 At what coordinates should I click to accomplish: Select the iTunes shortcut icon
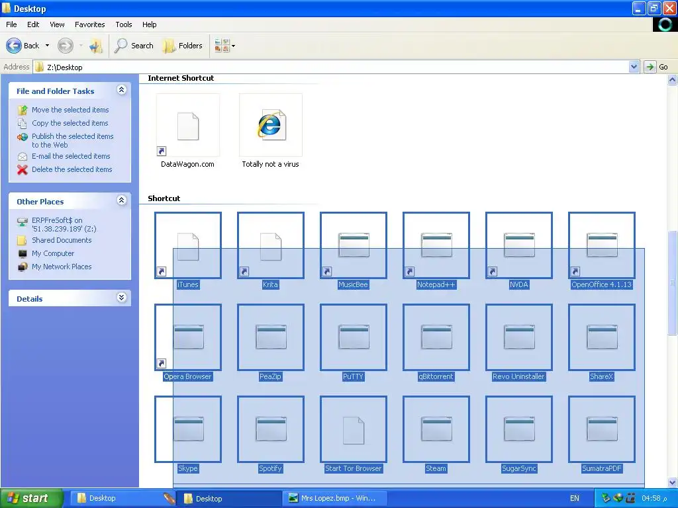click(188, 245)
